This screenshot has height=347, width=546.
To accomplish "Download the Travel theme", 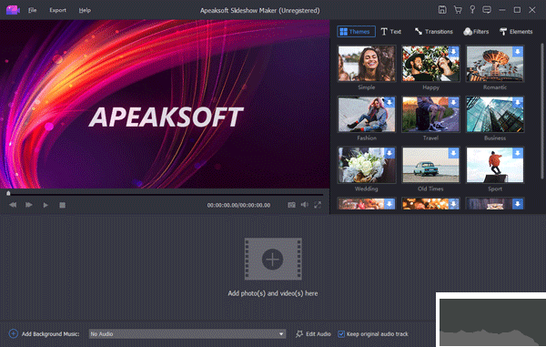I will click(x=453, y=102).
